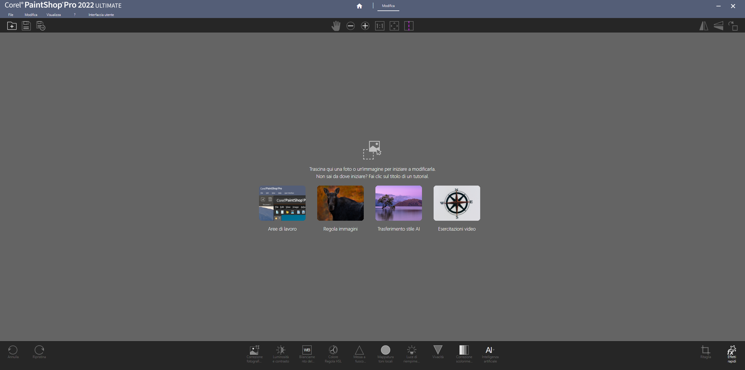The height and width of the screenshot is (370, 745).
Task: Open the Aree di lavoro tutorial thumbnail
Action: pos(282,203)
